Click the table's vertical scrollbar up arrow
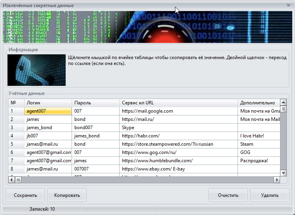Viewport: 295px width, 215px height. pos(283,102)
